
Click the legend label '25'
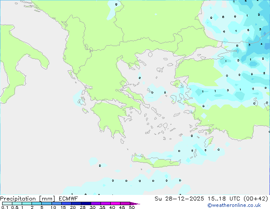click(83, 207)
